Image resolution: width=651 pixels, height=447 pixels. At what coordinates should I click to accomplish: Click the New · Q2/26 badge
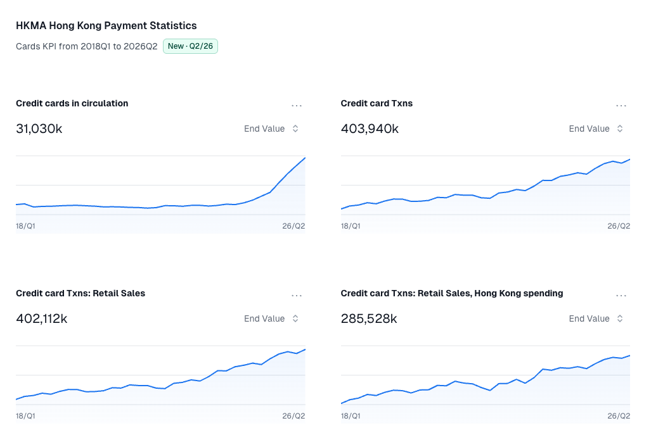pyautogui.click(x=190, y=46)
